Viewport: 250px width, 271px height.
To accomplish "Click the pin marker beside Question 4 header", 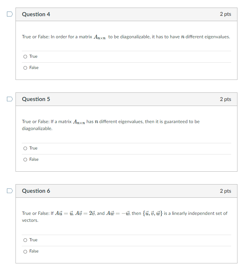I will (9, 14).
